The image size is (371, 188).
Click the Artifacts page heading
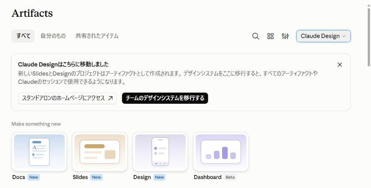pos(32,13)
